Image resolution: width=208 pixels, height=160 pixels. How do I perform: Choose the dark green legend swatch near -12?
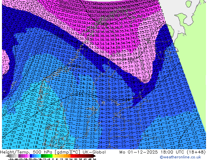coord(42,156)
